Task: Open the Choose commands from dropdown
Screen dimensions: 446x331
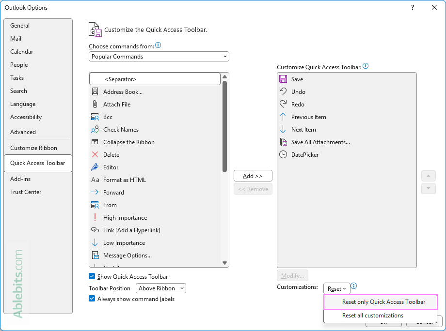Action: pos(159,56)
